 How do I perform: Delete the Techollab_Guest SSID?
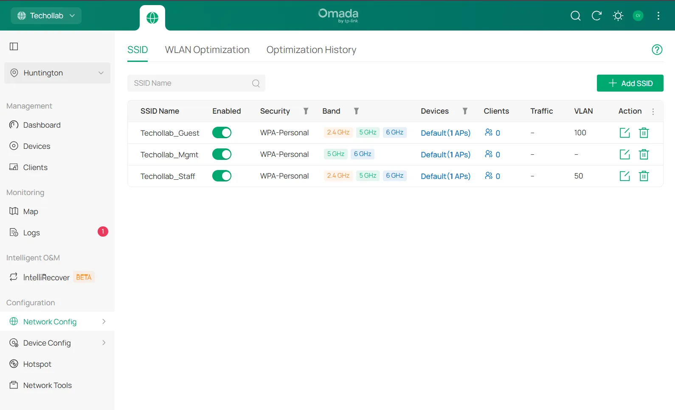(x=644, y=133)
